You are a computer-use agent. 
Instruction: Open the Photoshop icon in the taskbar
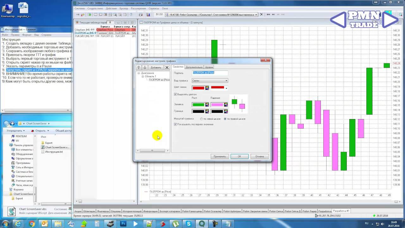[123, 224]
